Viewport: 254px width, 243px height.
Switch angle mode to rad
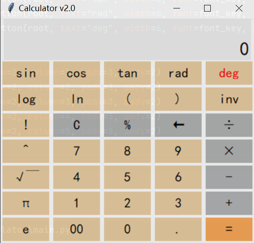tap(178, 73)
